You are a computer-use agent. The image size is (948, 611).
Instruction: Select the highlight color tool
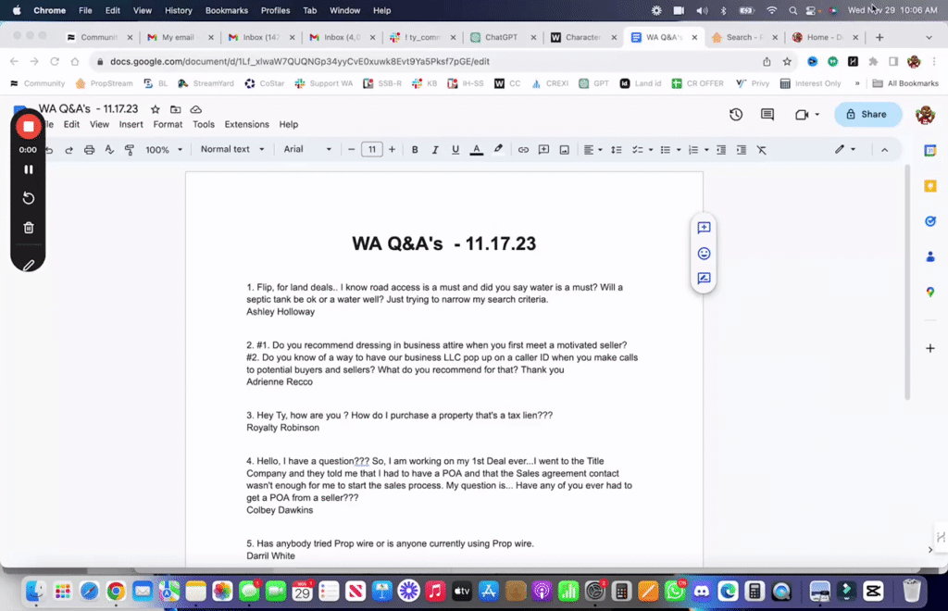tap(497, 149)
